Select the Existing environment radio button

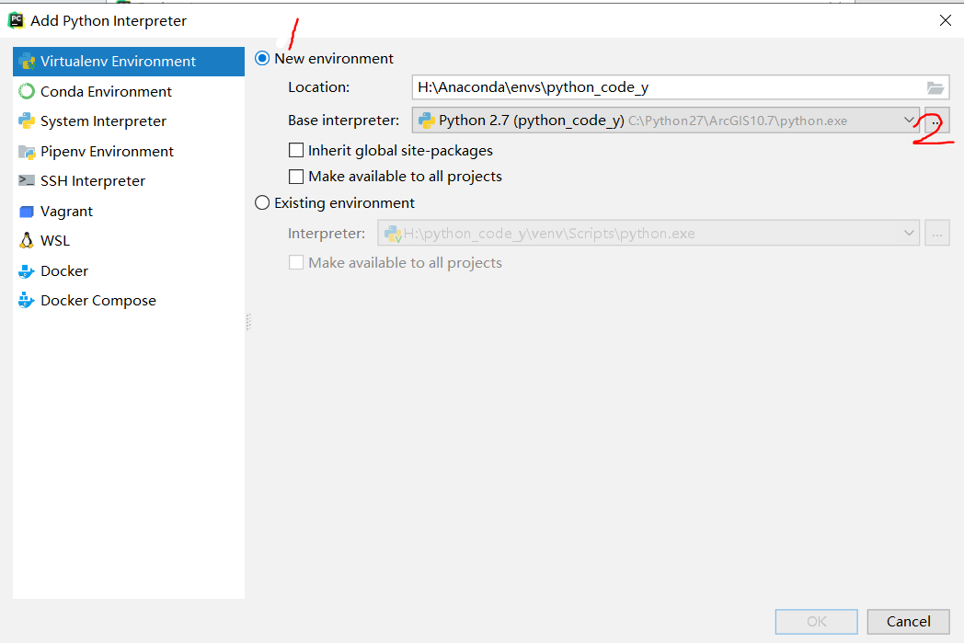pyautogui.click(x=262, y=202)
